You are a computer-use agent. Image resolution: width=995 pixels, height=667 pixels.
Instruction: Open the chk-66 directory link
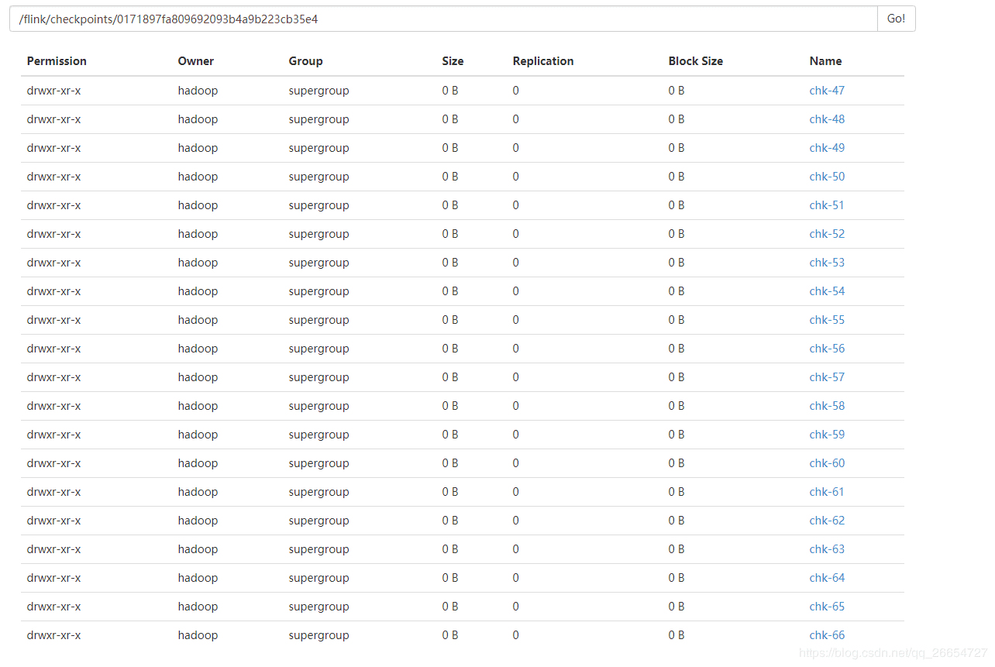[827, 635]
